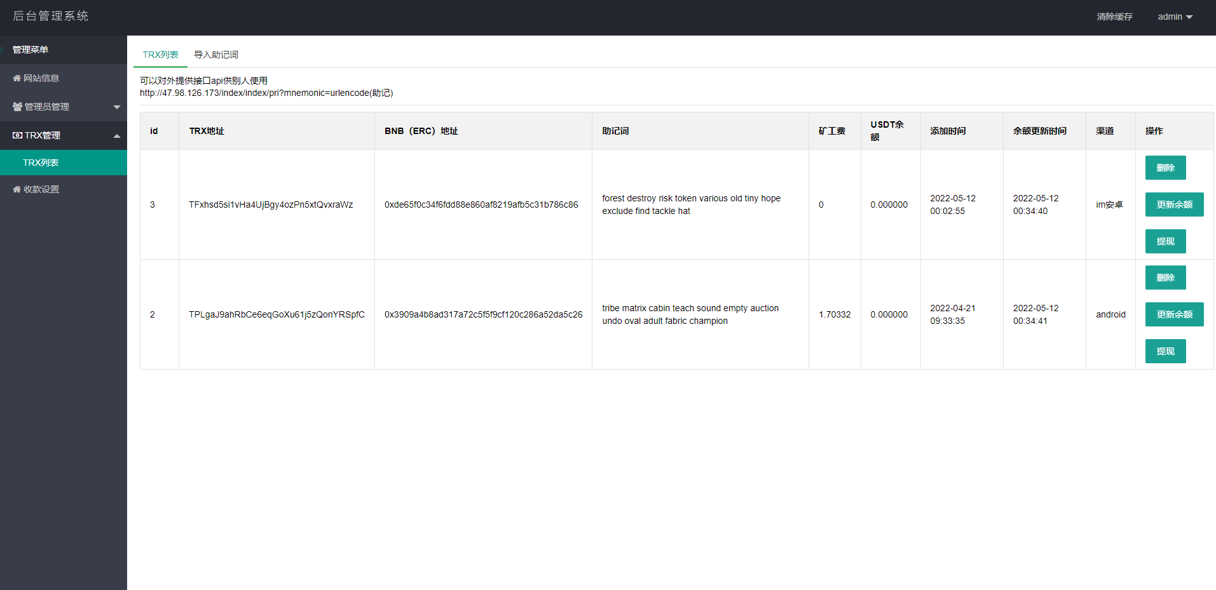The image size is (1216, 590).
Task: Click the im安卓 channel cell
Action: point(1109,204)
